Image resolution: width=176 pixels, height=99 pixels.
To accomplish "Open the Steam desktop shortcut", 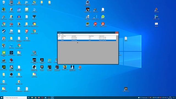I will (4, 31).
